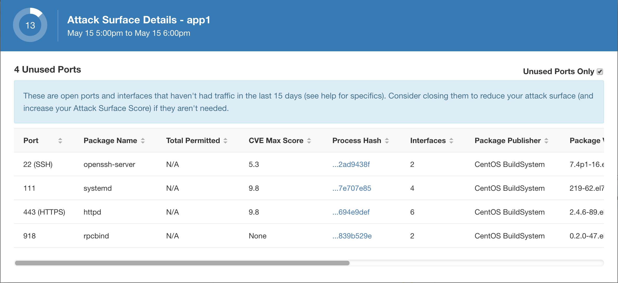Click the CVE Max Score column header
Viewport: 618px width, 283px height.
276,140
